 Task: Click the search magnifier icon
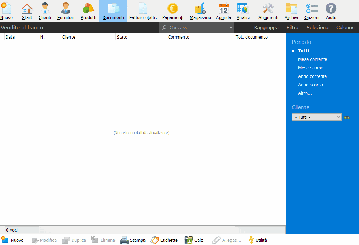tap(164, 28)
